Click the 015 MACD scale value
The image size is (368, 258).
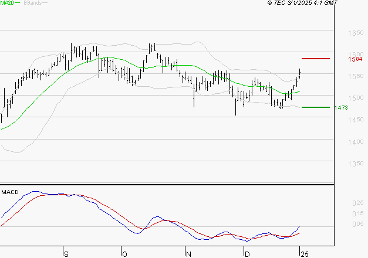coord(358,213)
